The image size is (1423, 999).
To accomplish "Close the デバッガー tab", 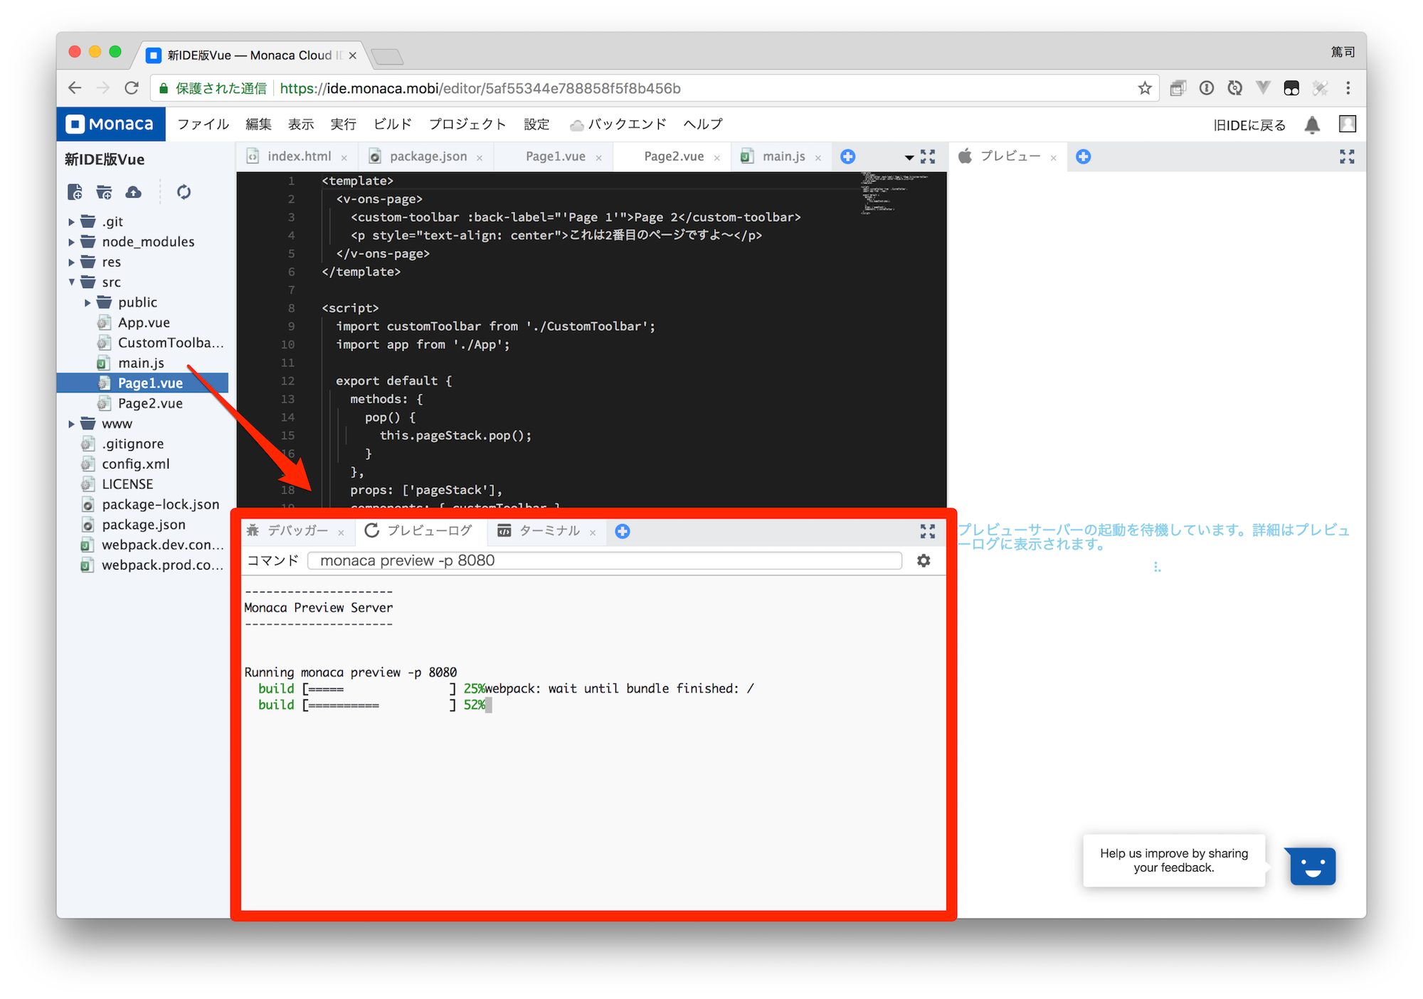I will tap(341, 533).
